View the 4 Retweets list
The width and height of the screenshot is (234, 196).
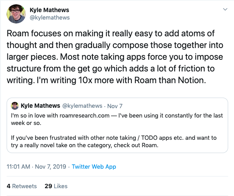22,186
